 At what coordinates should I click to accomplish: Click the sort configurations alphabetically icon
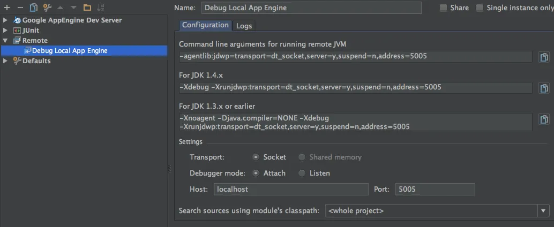101,7
